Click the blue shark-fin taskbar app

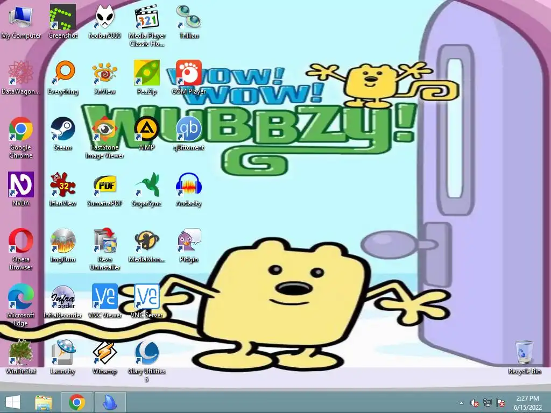pos(110,402)
